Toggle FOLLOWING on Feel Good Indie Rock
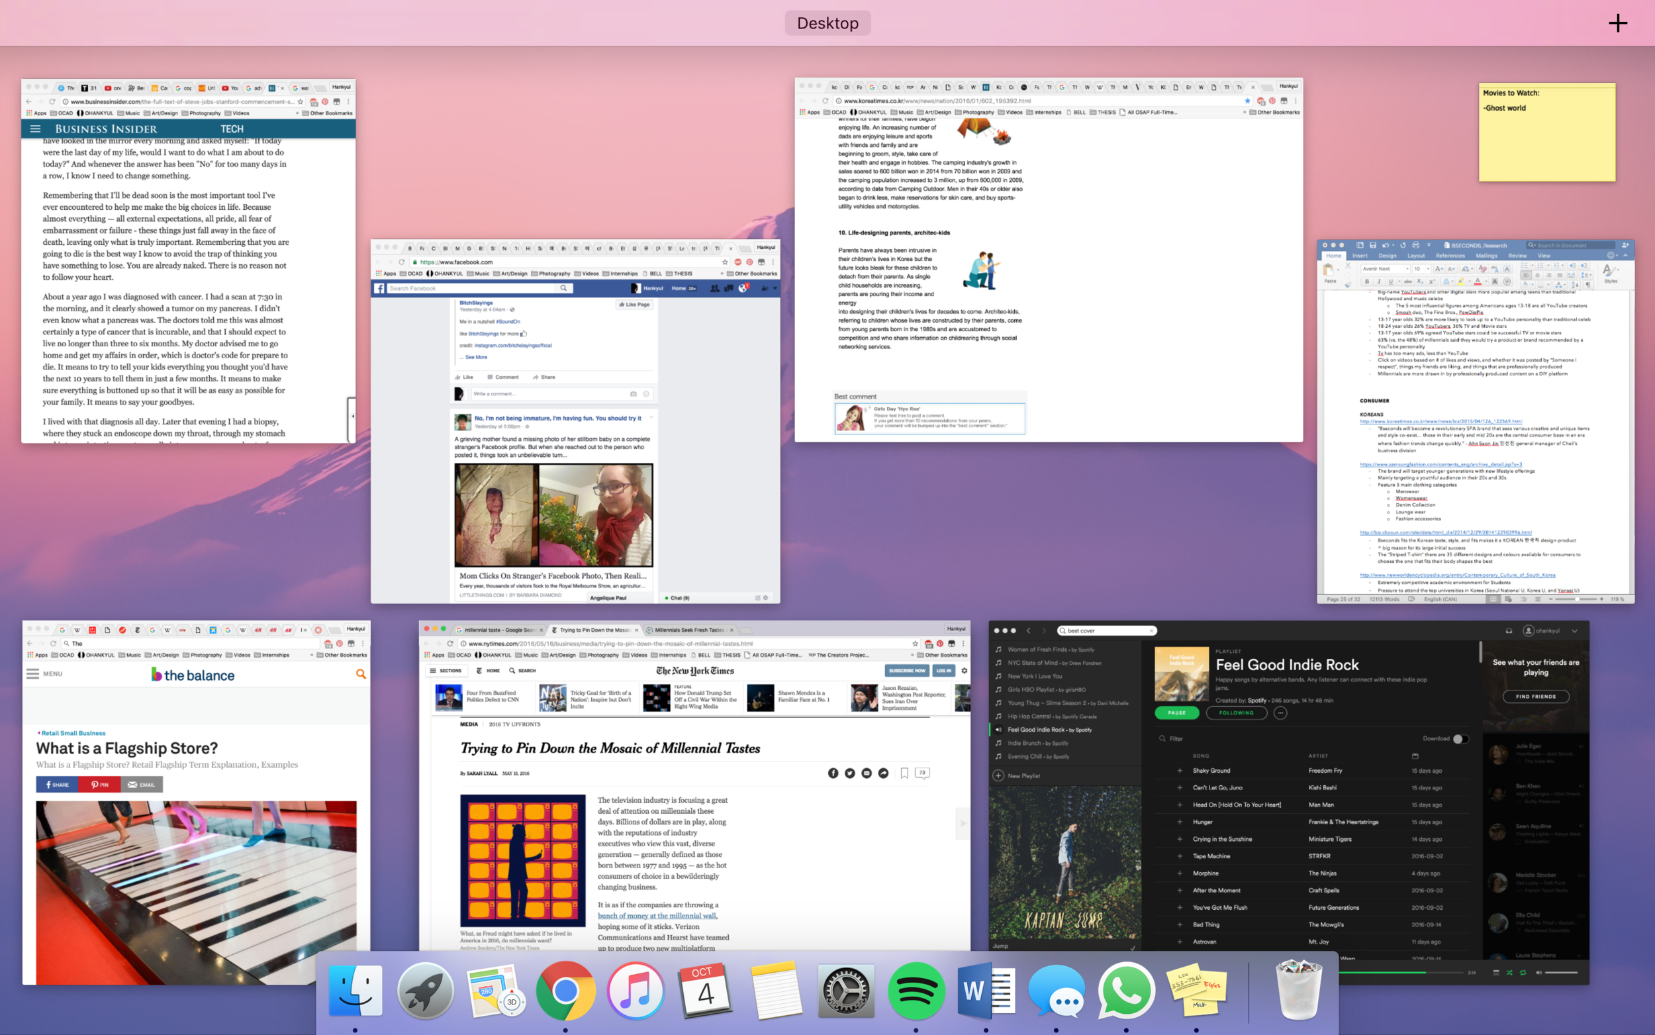The height and width of the screenshot is (1035, 1655). coord(1237,713)
